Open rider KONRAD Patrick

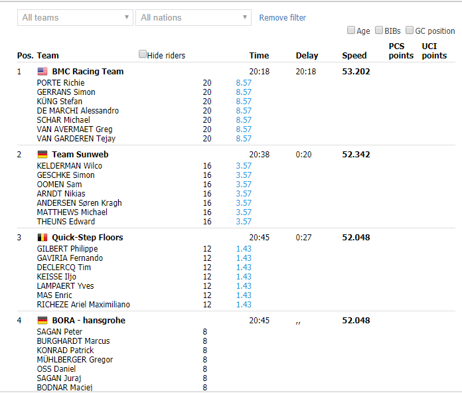[66, 351]
